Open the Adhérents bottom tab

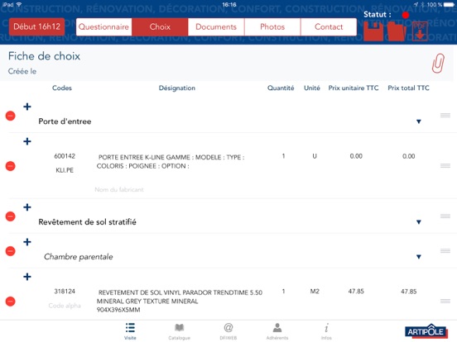pos(277,331)
